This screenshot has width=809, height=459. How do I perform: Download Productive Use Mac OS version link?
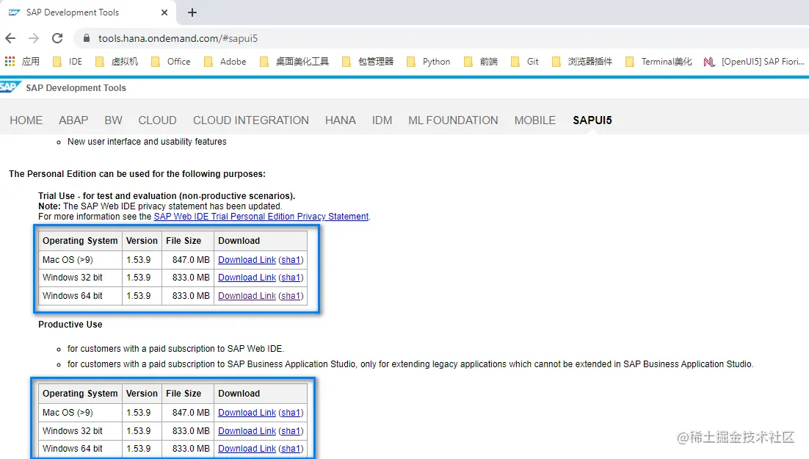tap(247, 413)
